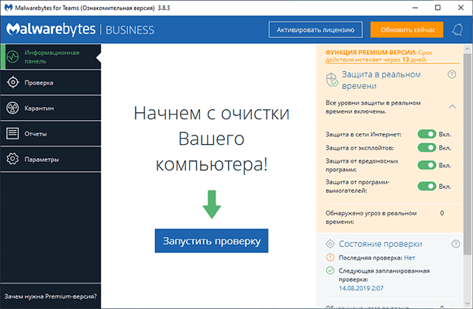The width and height of the screenshot is (473, 309).
Task: Click the Отчеты reports list icon
Action: click(x=12, y=133)
